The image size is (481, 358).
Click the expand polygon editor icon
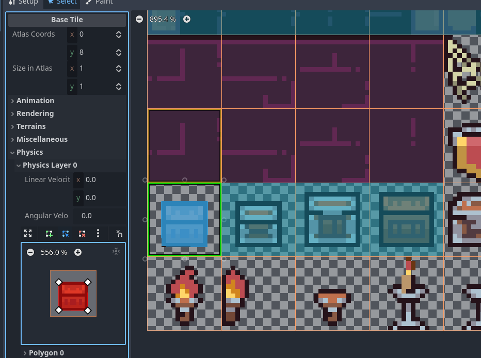click(x=28, y=233)
